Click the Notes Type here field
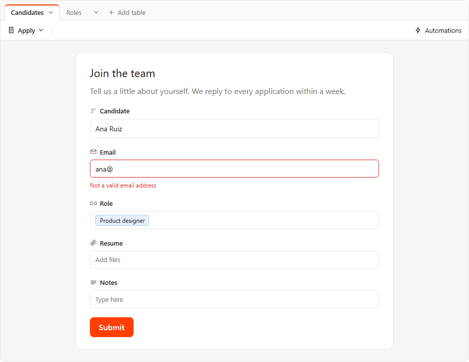This screenshot has height=362, width=469. 234,299
